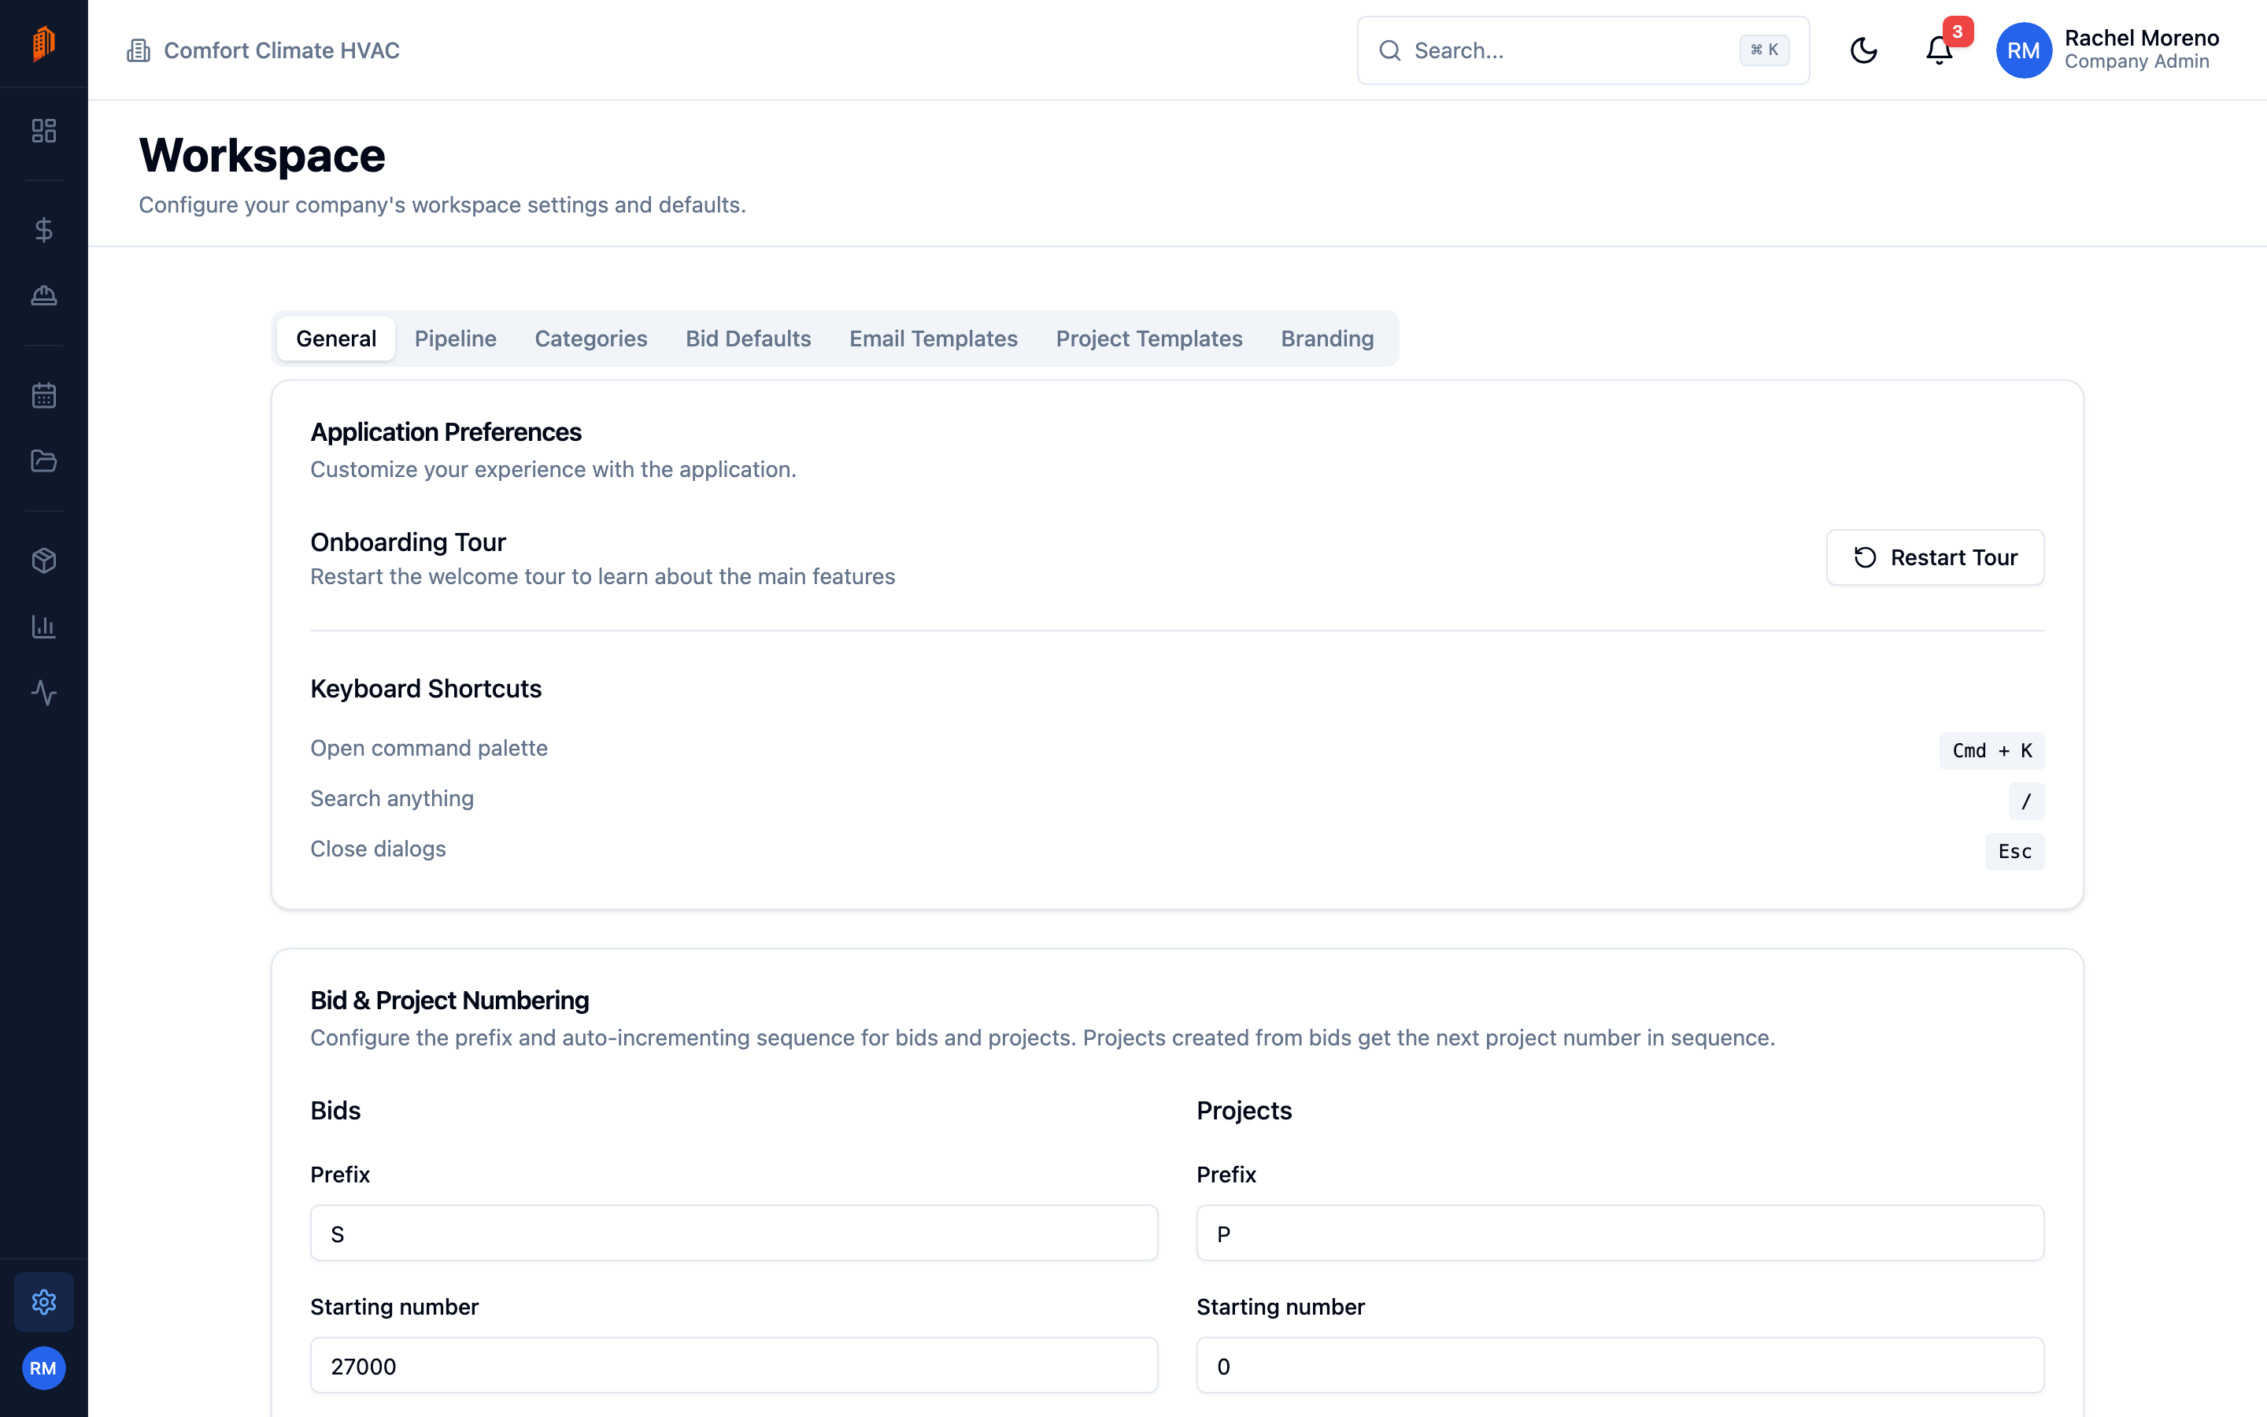Screen dimensions: 2267x1417
Task: Click the RM avatar in top header
Action: click(x=2024, y=50)
